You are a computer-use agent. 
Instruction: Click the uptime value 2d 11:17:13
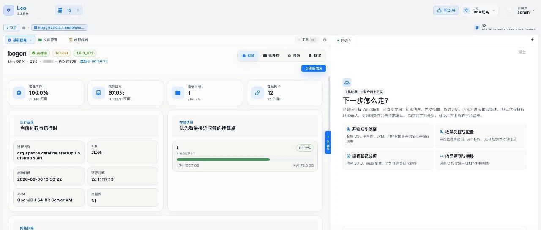click(x=102, y=179)
